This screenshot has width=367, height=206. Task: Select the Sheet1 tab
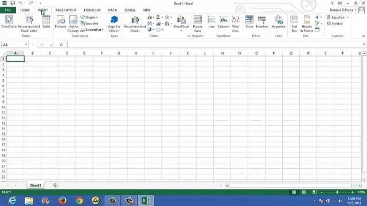(x=36, y=185)
